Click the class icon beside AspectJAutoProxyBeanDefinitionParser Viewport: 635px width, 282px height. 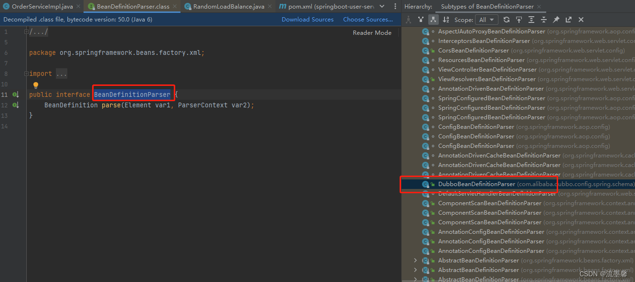[x=426, y=31]
